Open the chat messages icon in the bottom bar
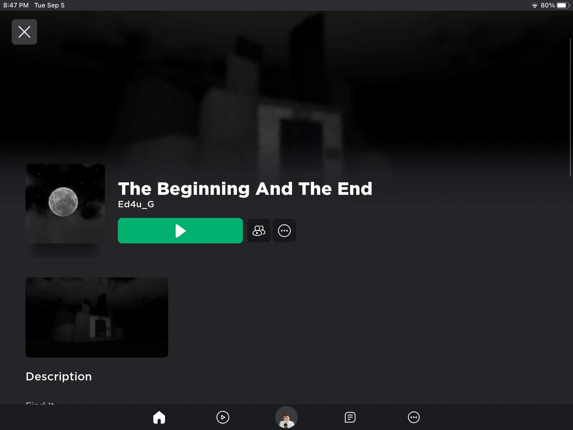The image size is (573, 430). (x=350, y=417)
